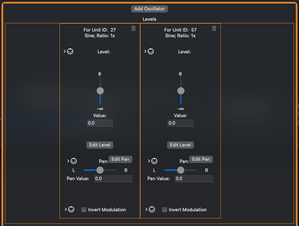Expand Level MIDI chevron for Unit 27
This screenshot has height=226, width=299.
[x=65, y=52]
